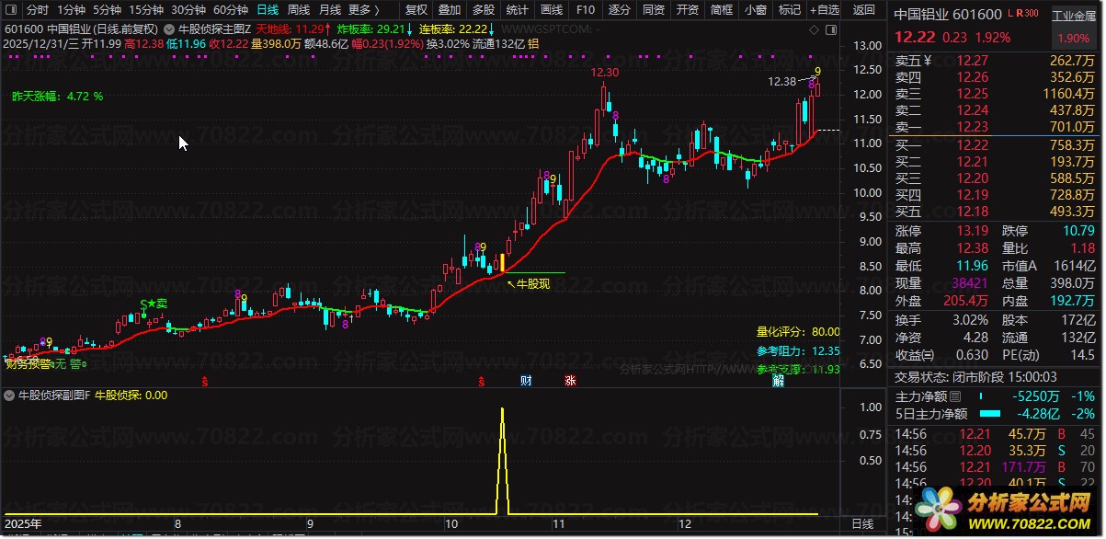This screenshot has height=539, width=1106.
Task: Open the 工业金属 sector link
Action: click(x=1075, y=17)
